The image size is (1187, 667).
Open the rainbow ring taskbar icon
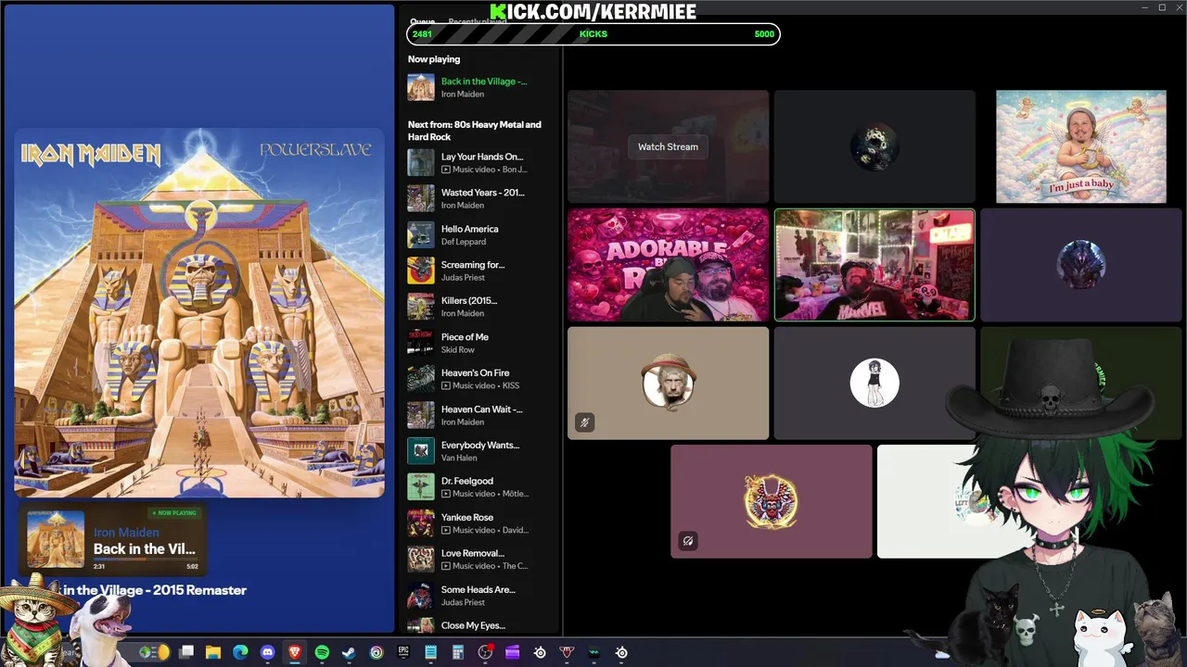pyautogui.click(x=377, y=652)
